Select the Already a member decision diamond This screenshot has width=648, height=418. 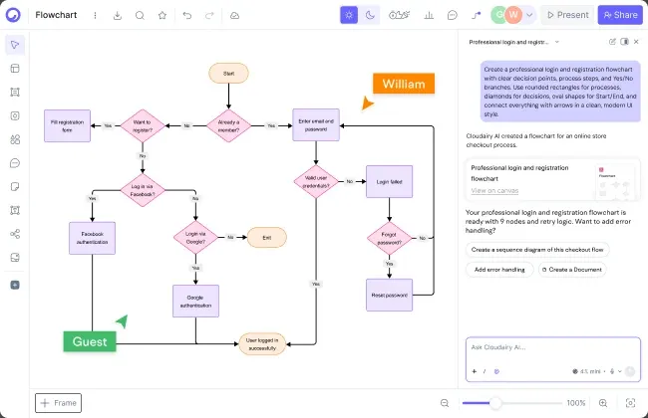228,125
